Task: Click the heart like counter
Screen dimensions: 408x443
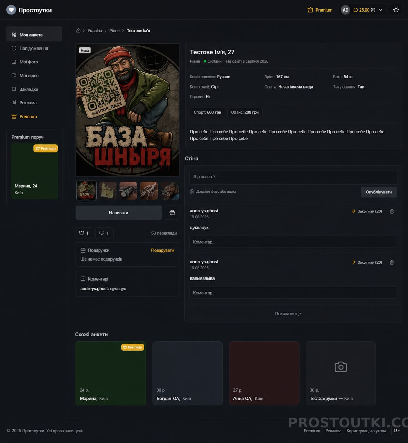Action: pos(84,233)
